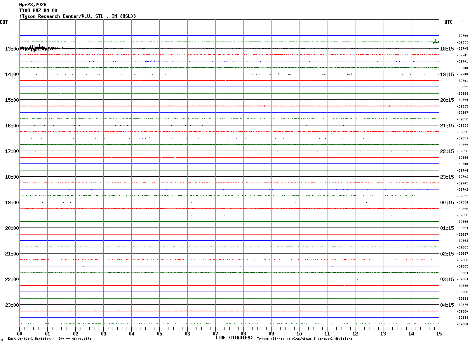
Task: Click the 02:15 UTC time label
Action: click(x=447, y=254)
